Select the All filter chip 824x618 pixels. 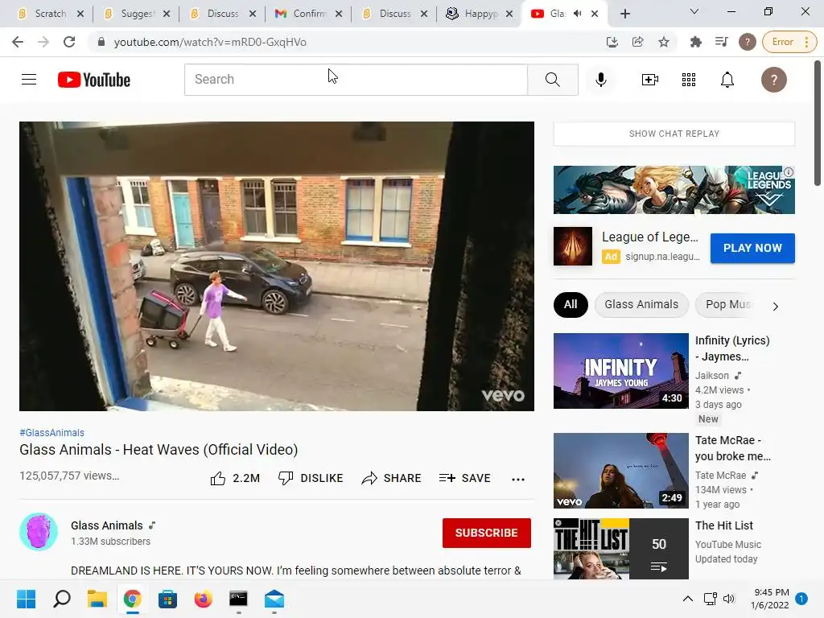click(x=571, y=305)
